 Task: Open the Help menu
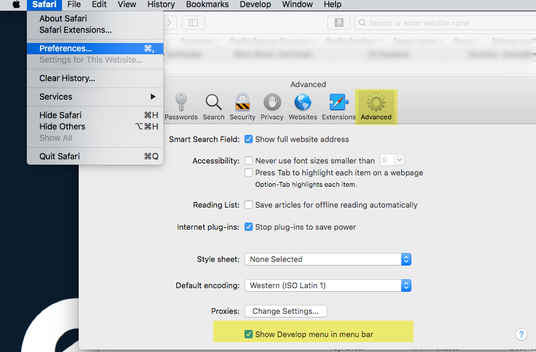333,4
